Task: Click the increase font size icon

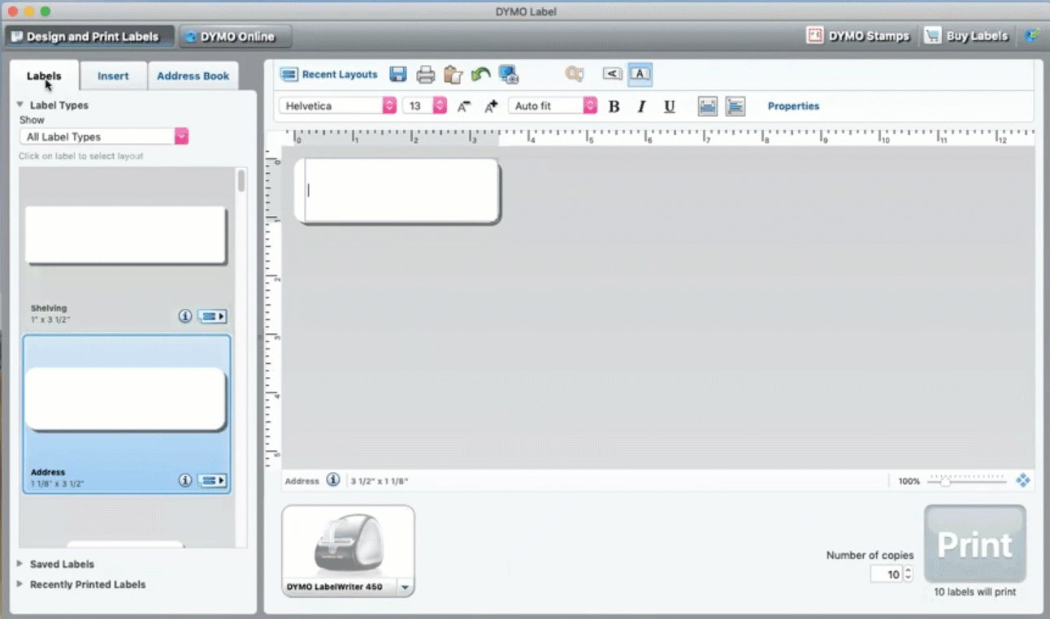Action: coord(491,106)
